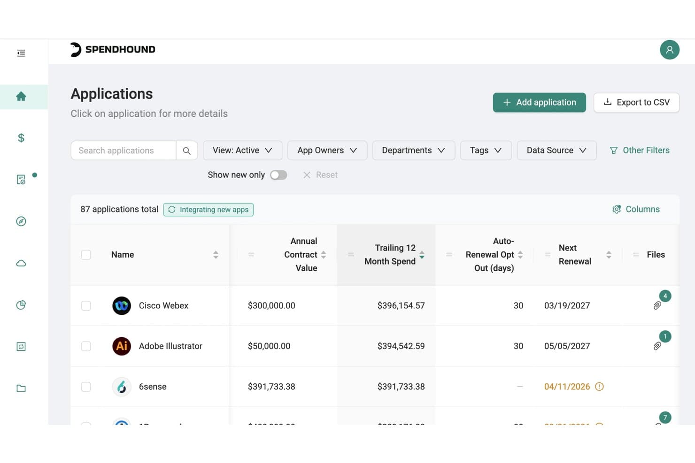This screenshot has height=463, width=695.
Task: Sort by the Name column
Action: 216,255
